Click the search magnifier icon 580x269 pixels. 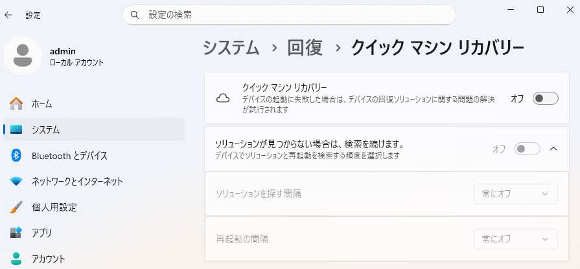(x=135, y=15)
